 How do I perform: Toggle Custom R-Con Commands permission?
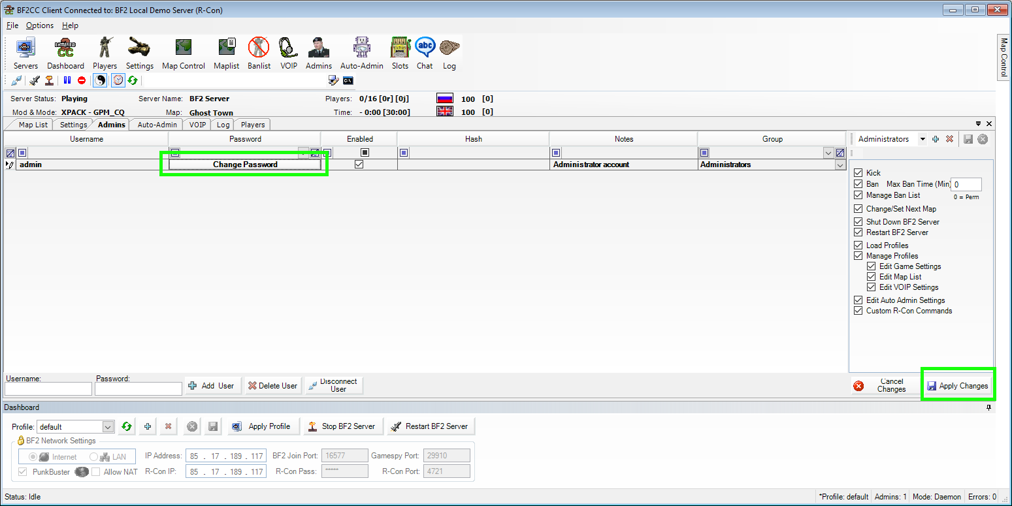tap(858, 311)
